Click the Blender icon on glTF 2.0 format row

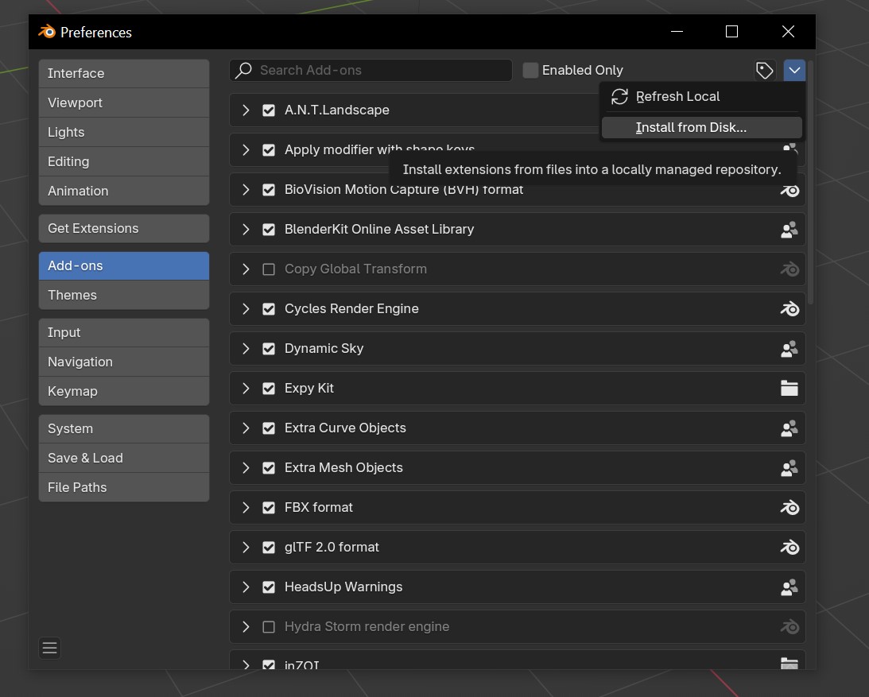point(789,548)
